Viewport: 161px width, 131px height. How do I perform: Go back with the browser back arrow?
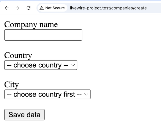click(x=7, y=8)
